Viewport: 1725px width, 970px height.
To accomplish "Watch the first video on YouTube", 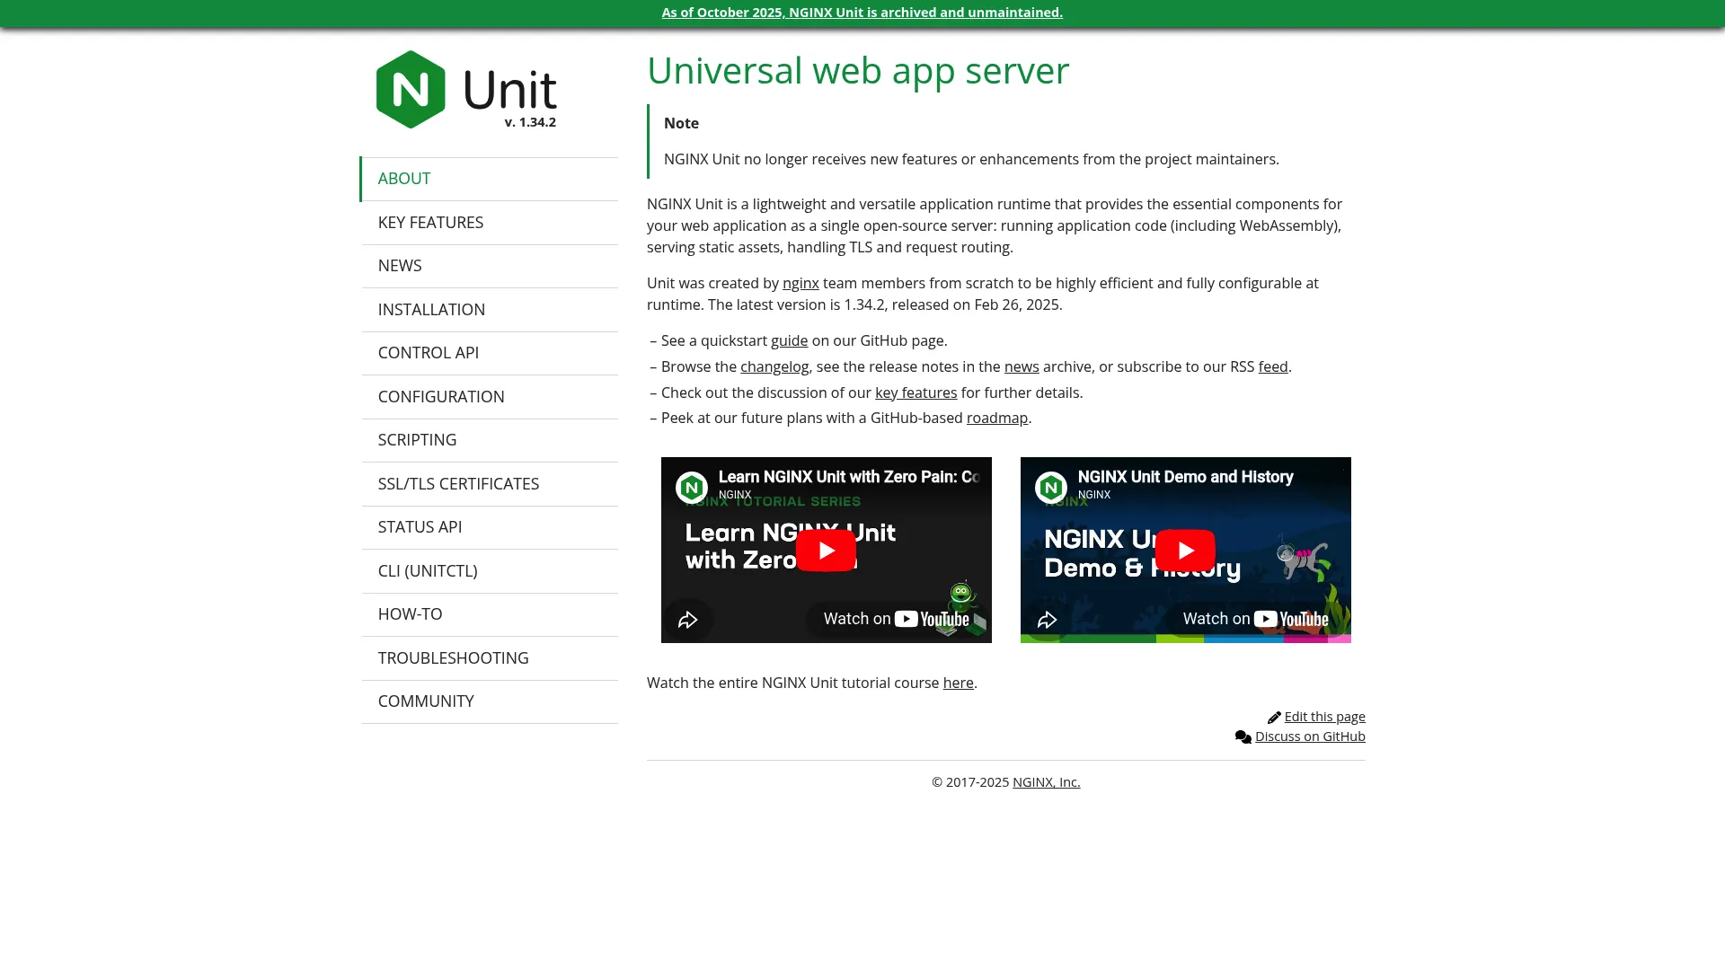I will click(x=897, y=619).
